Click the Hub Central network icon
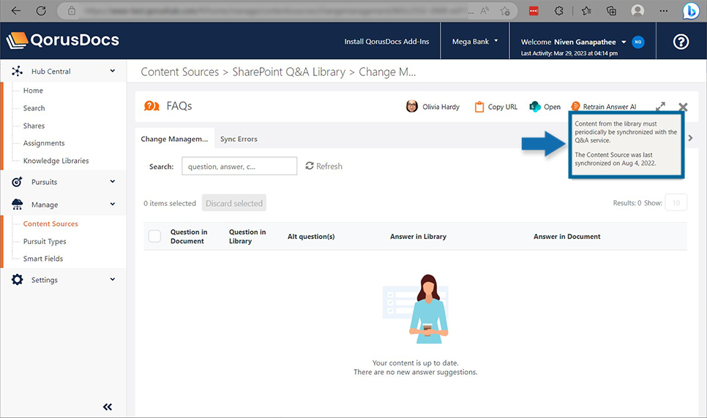This screenshot has width=707, height=418. tap(17, 71)
